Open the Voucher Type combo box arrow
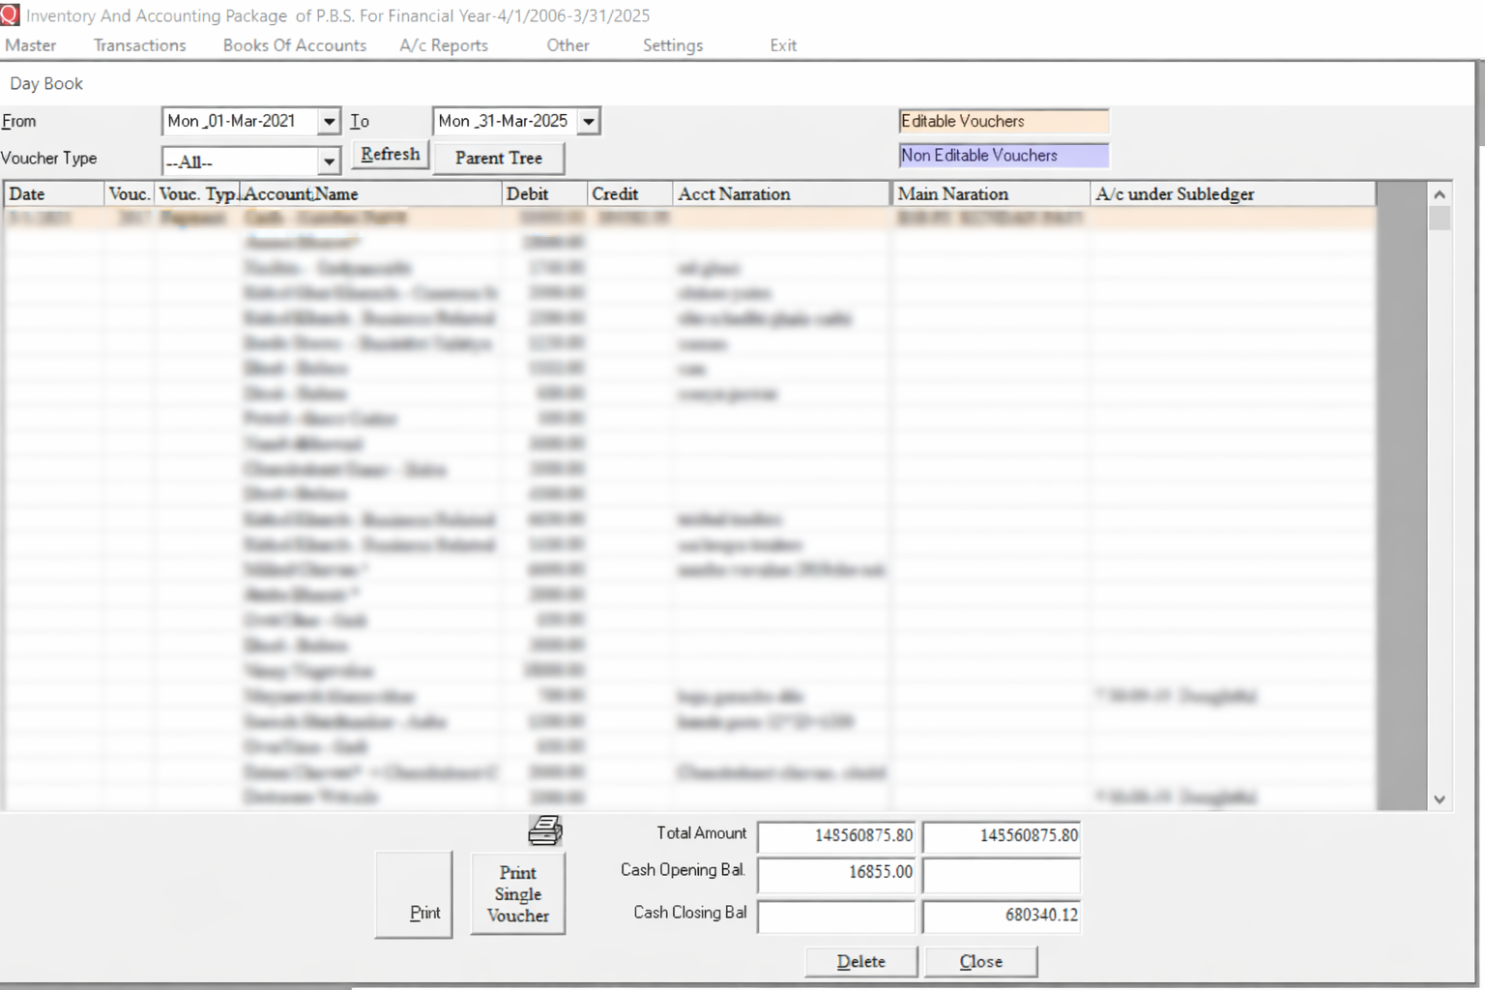 point(329,161)
